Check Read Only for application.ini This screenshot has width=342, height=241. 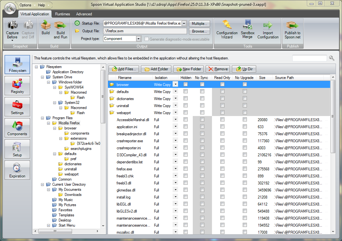point(222,127)
